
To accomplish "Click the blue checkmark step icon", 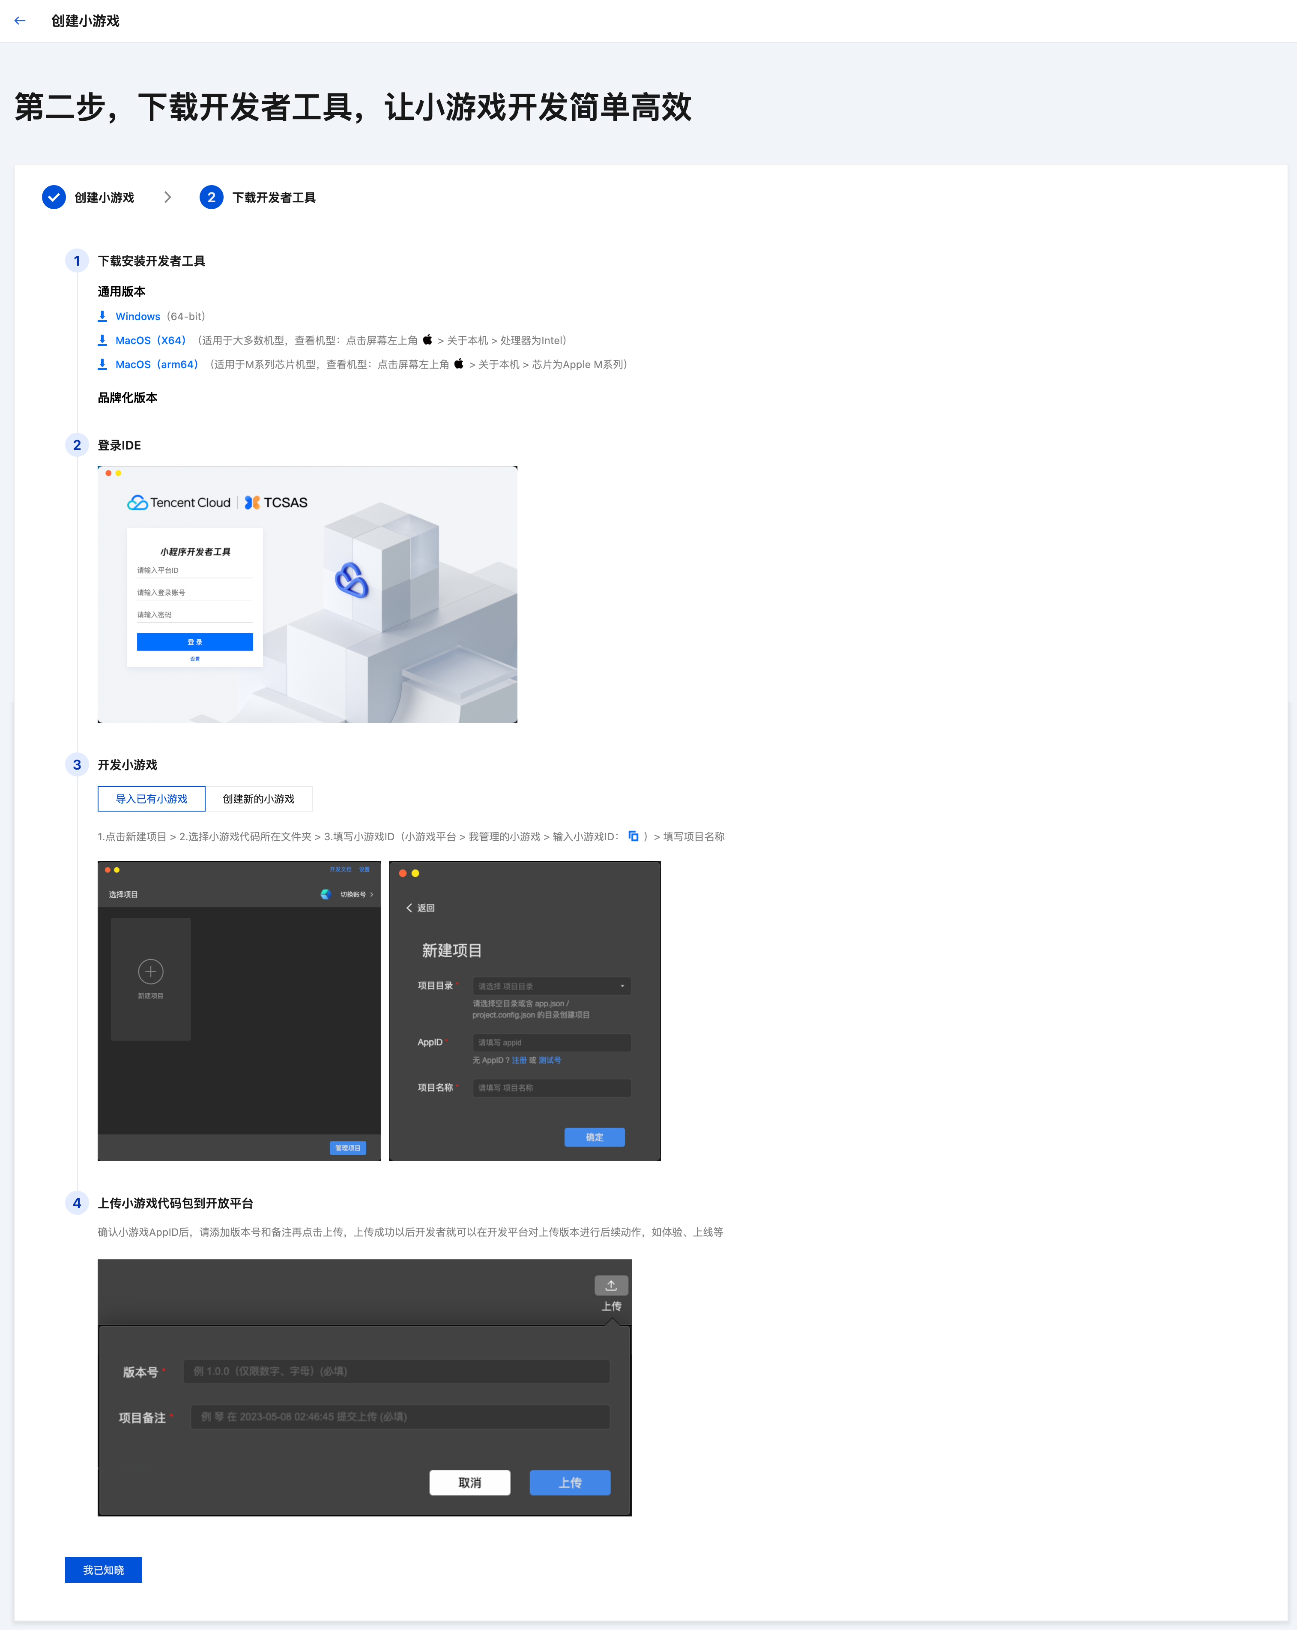I will pyautogui.click(x=54, y=198).
